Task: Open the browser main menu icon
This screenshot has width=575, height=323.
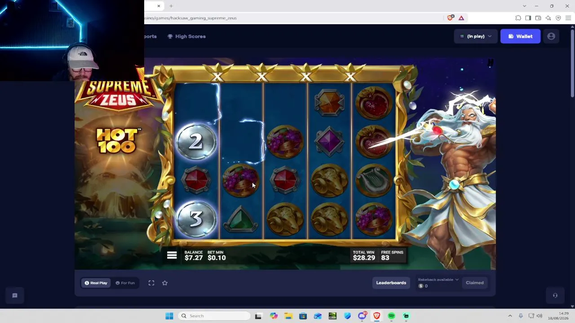Action: (x=568, y=18)
